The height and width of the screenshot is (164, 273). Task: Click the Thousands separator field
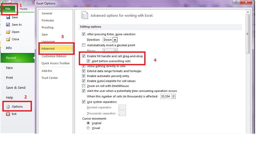(122, 113)
